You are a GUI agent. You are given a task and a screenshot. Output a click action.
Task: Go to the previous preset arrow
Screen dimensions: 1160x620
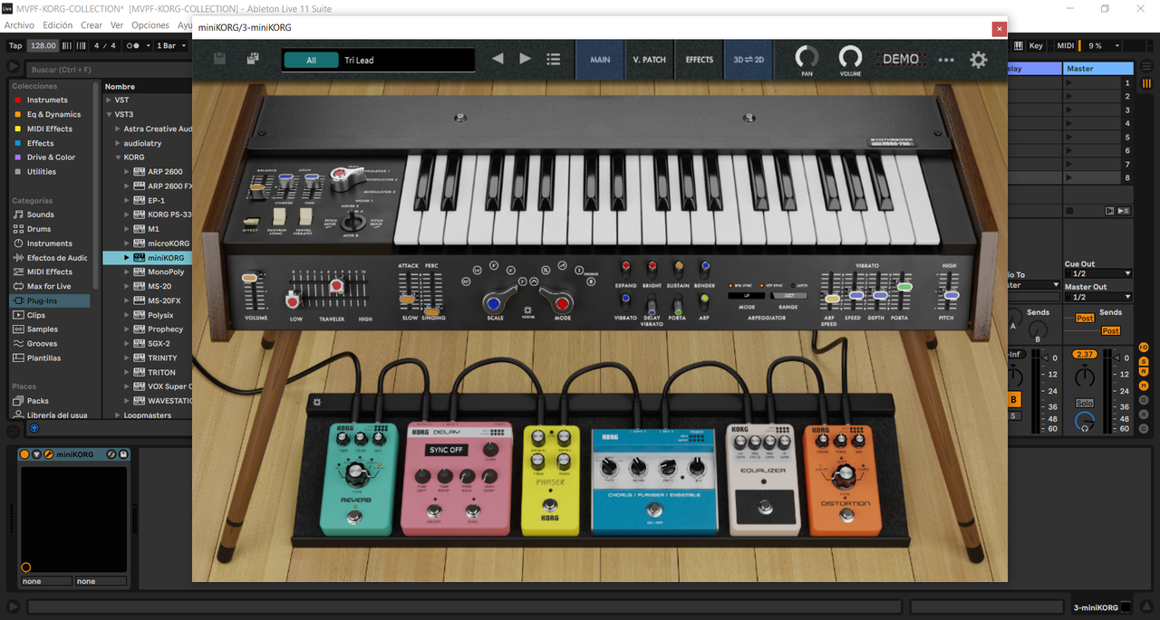pyautogui.click(x=498, y=59)
